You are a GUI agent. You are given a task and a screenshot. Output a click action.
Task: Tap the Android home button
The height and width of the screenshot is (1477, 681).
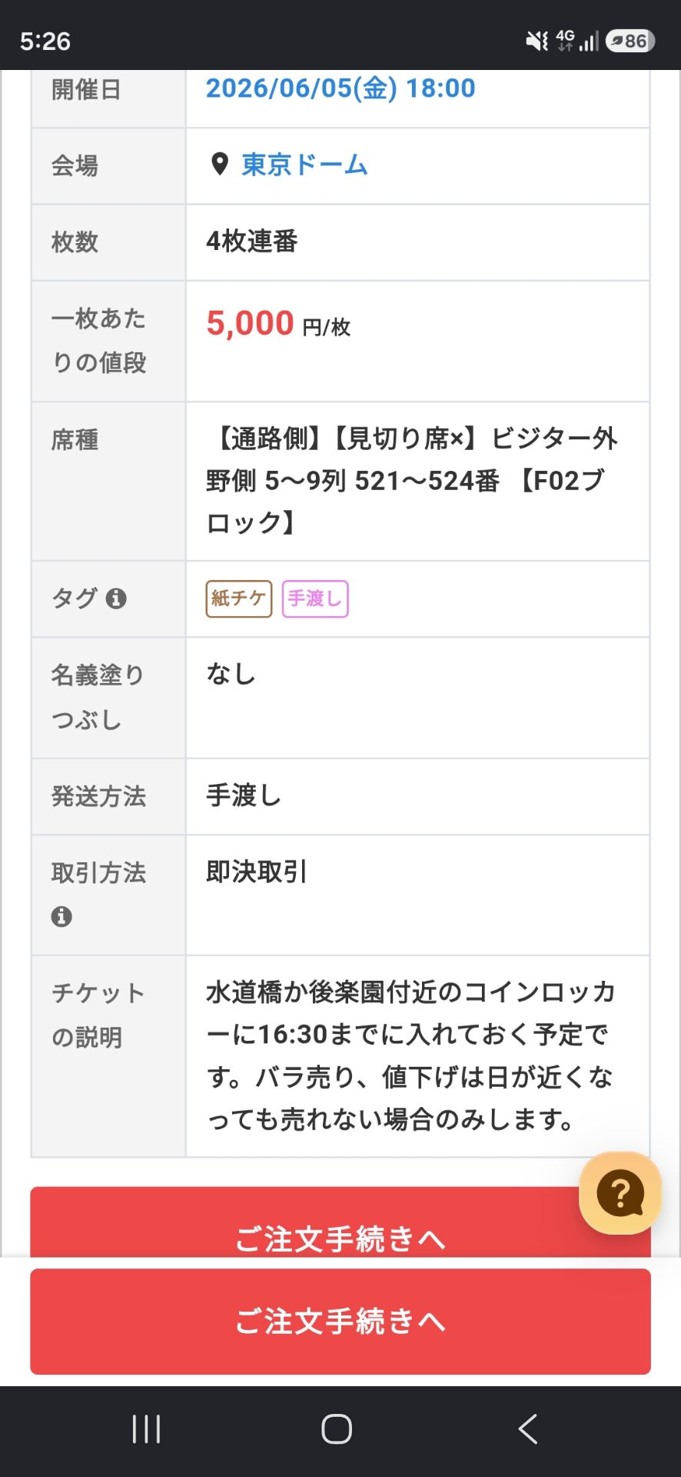(337, 1429)
